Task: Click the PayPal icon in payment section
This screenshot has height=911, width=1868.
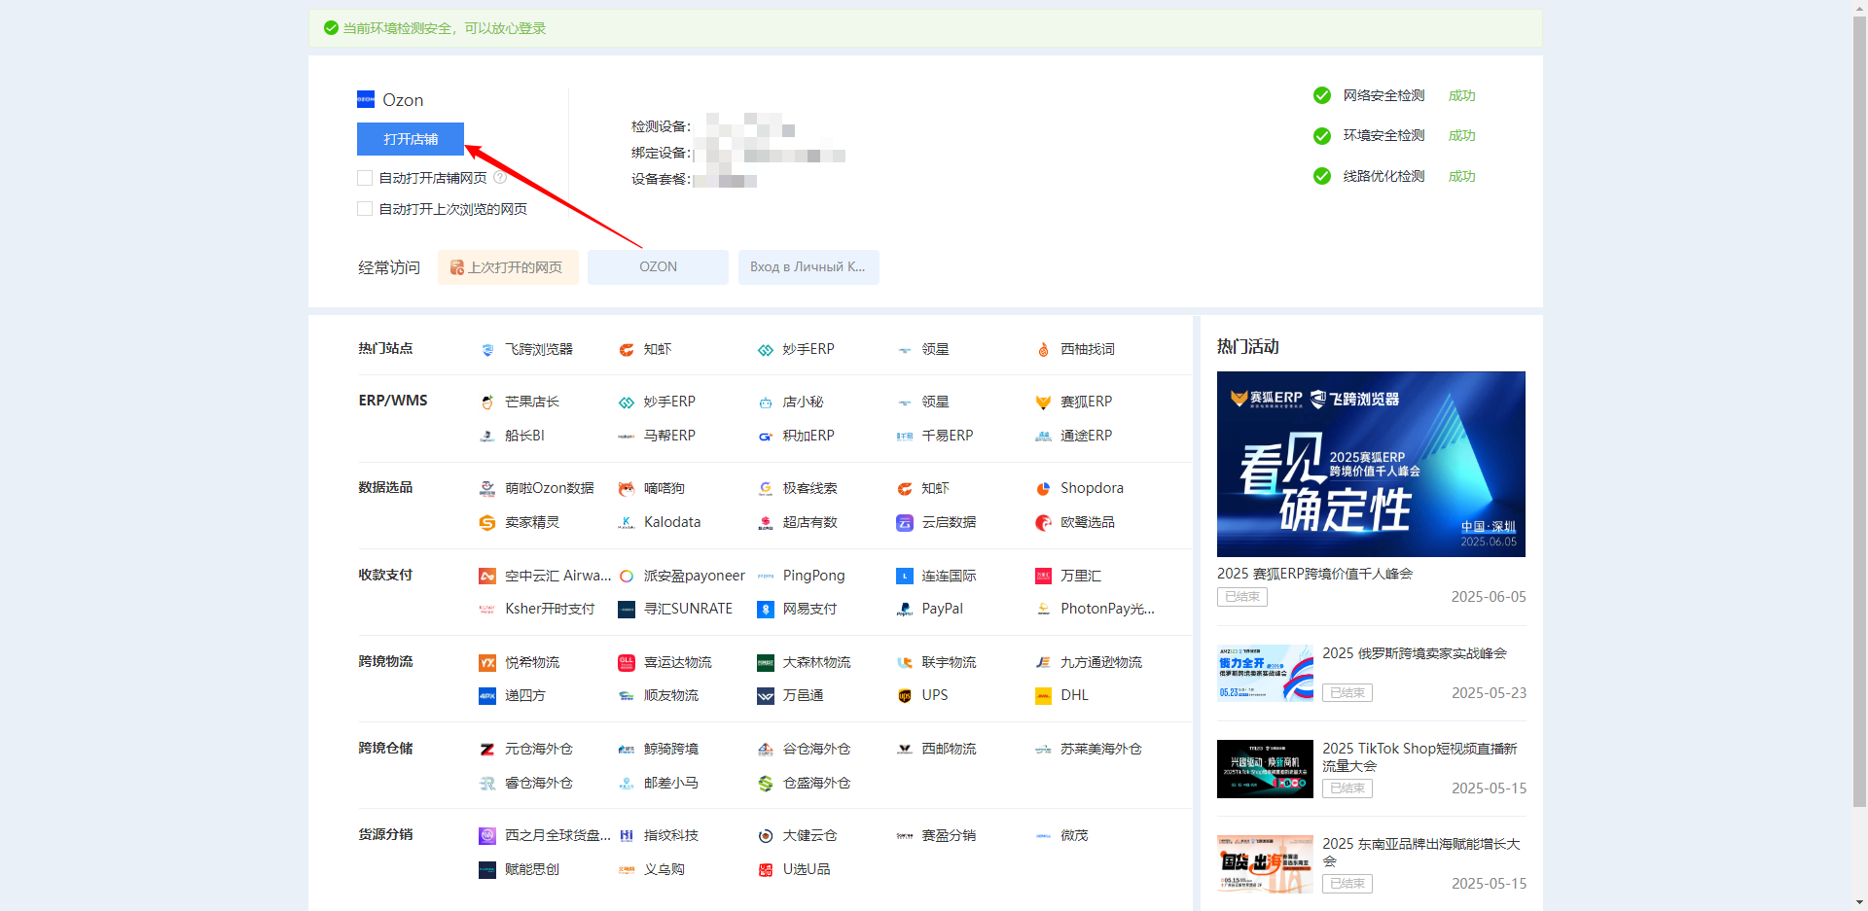Action: (904, 610)
